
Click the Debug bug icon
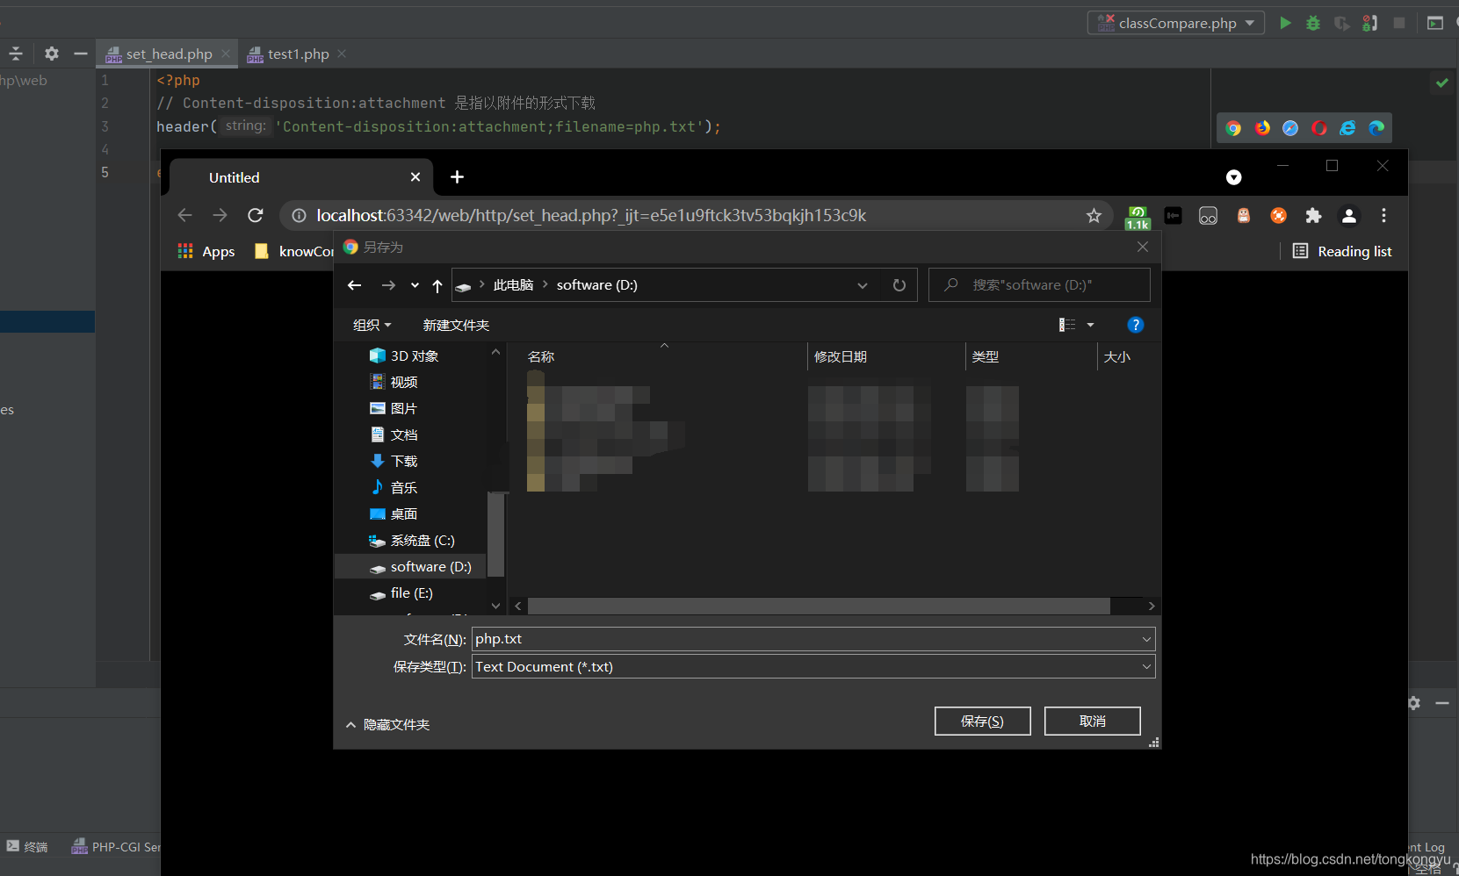1313,23
